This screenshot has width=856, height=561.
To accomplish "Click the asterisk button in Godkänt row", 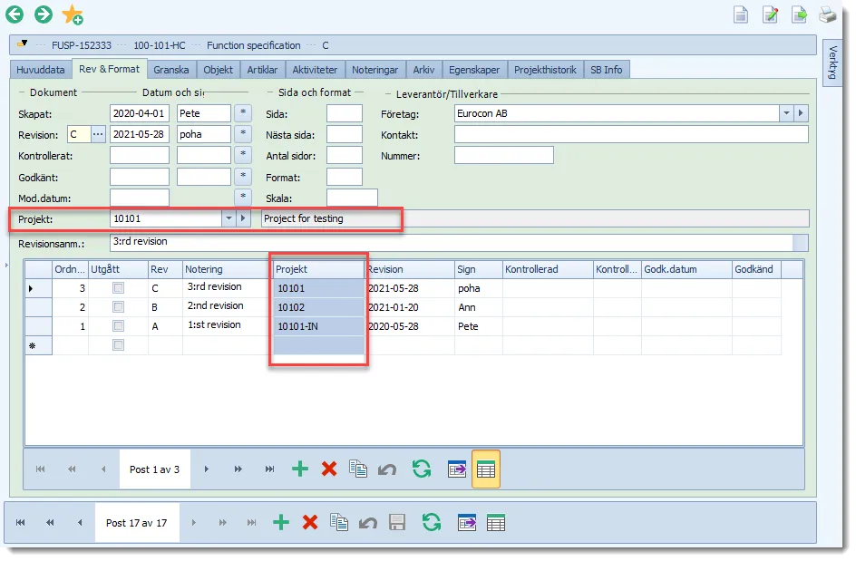I will coord(243,176).
